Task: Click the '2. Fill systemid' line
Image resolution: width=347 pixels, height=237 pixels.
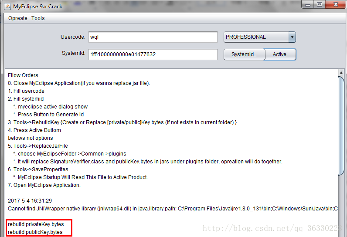Action: [x=26, y=99]
